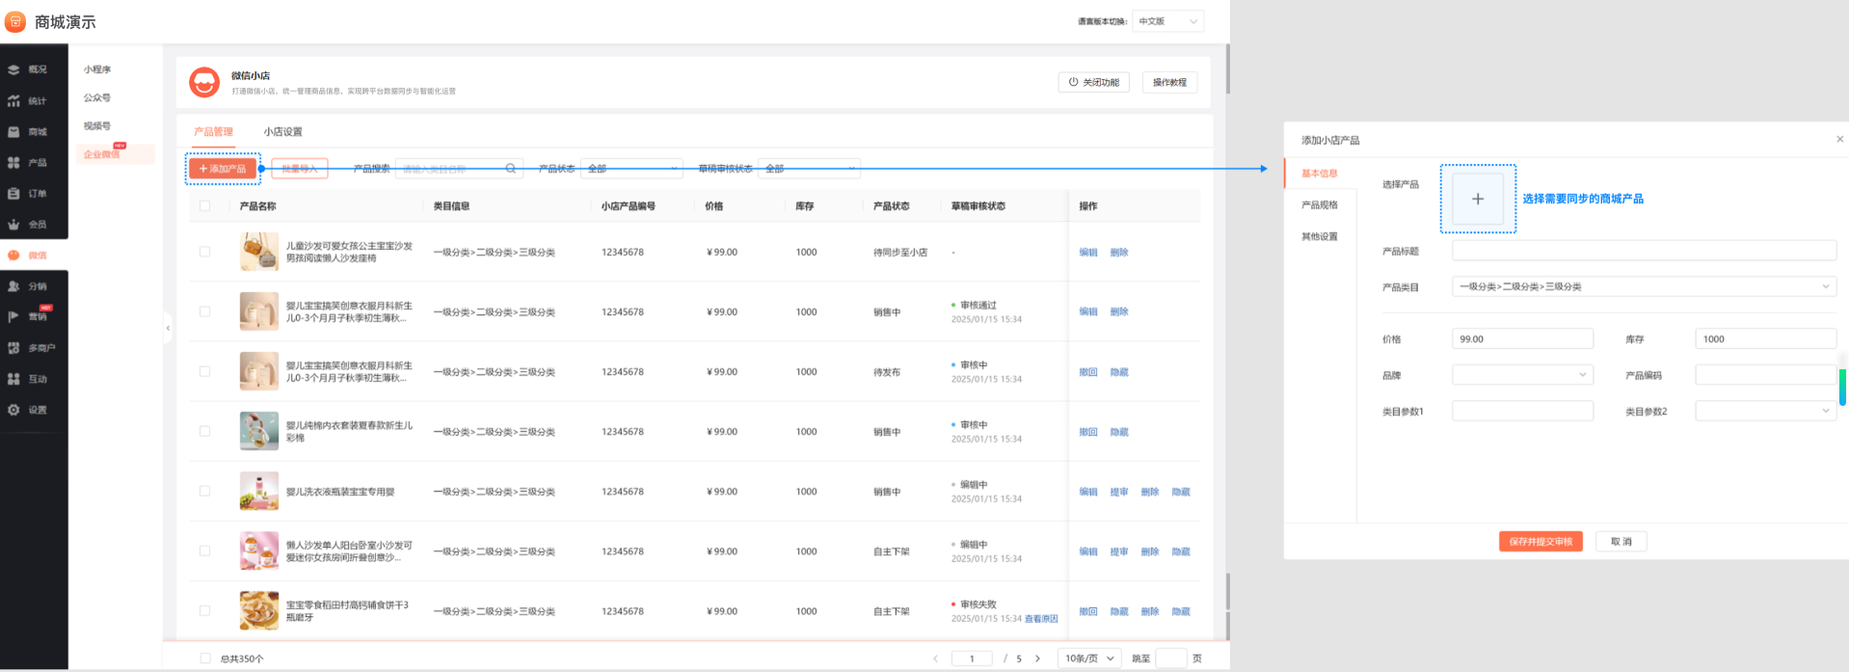Open 订单 orders in the left sidebar
Image resolution: width=1849 pixels, height=672 pixels.
[29, 193]
